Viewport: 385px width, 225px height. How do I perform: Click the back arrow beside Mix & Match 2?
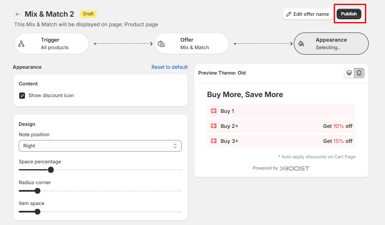17,14
